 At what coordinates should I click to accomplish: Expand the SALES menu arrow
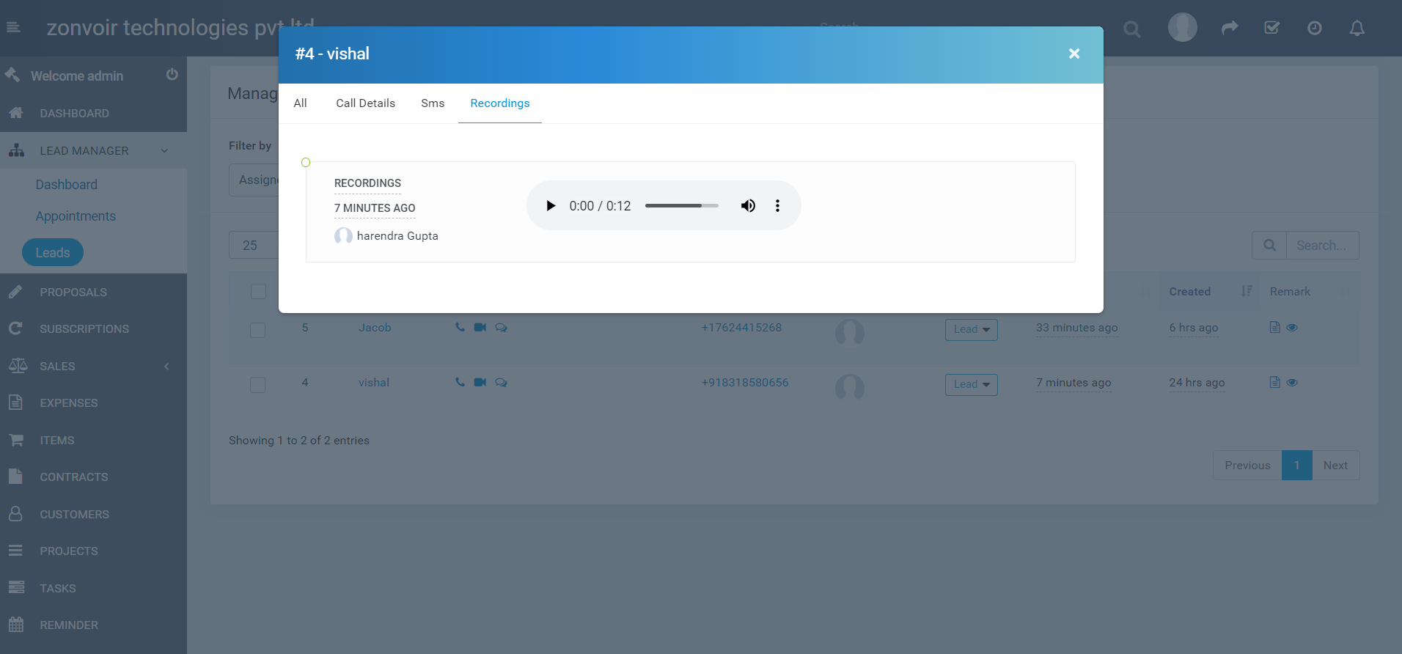pyautogui.click(x=166, y=367)
